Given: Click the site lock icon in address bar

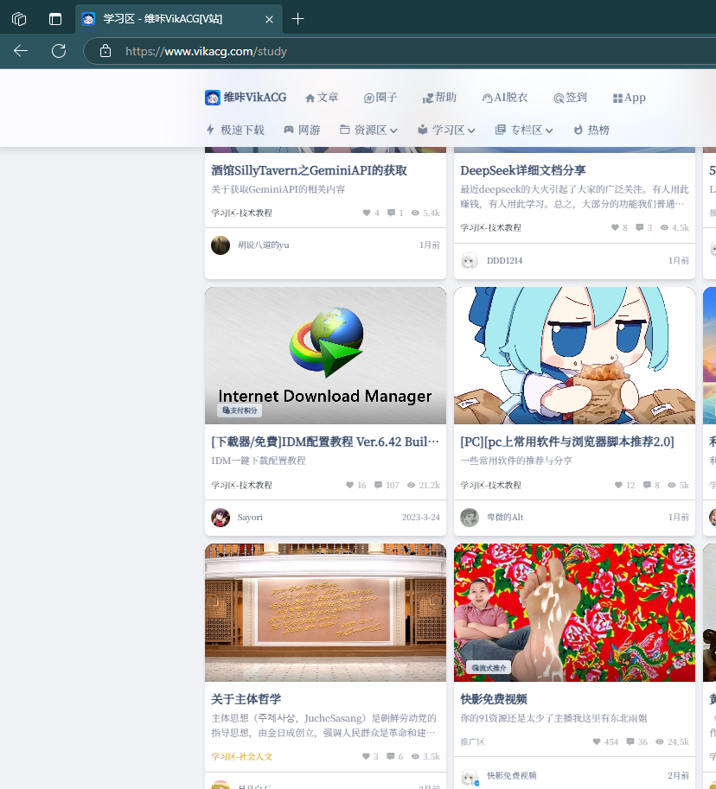Looking at the screenshot, I should click(x=105, y=51).
